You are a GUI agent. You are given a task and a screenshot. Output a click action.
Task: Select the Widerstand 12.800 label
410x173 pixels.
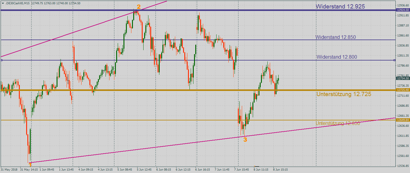click(x=337, y=57)
